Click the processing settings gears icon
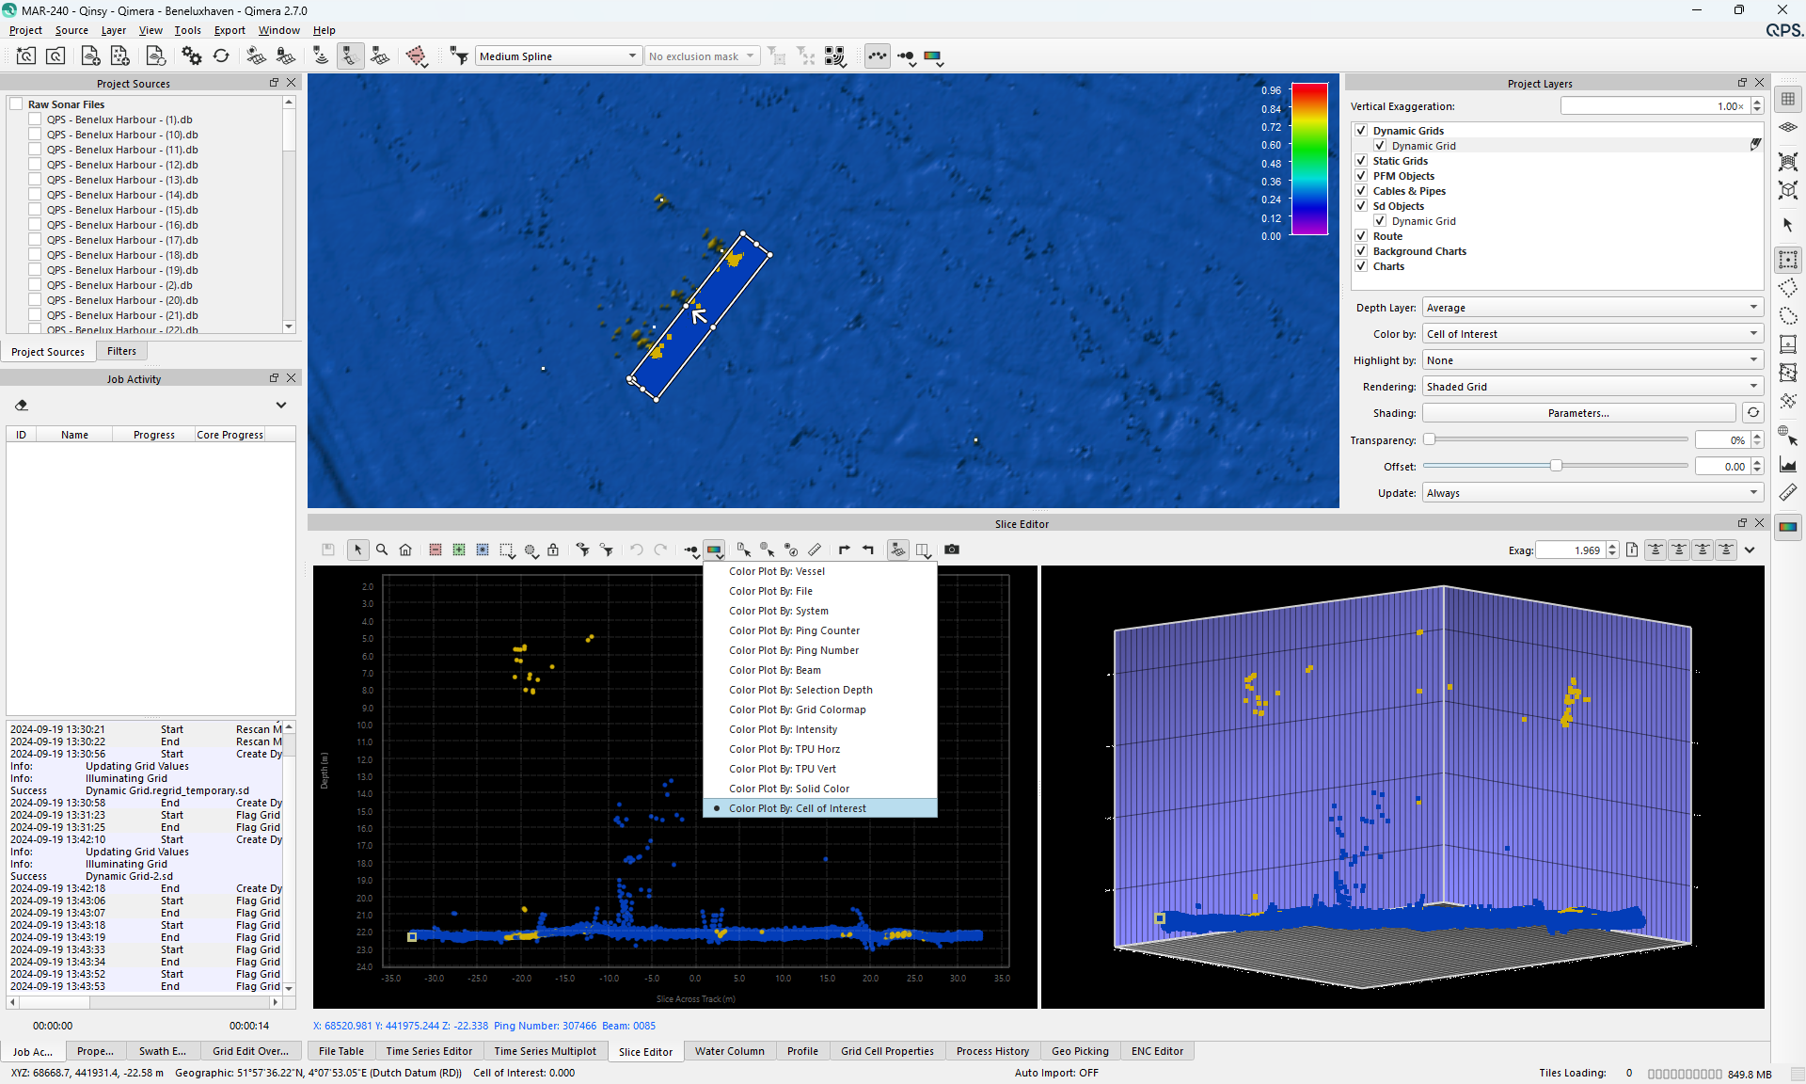The height and width of the screenshot is (1084, 1806). click(191, 56)
